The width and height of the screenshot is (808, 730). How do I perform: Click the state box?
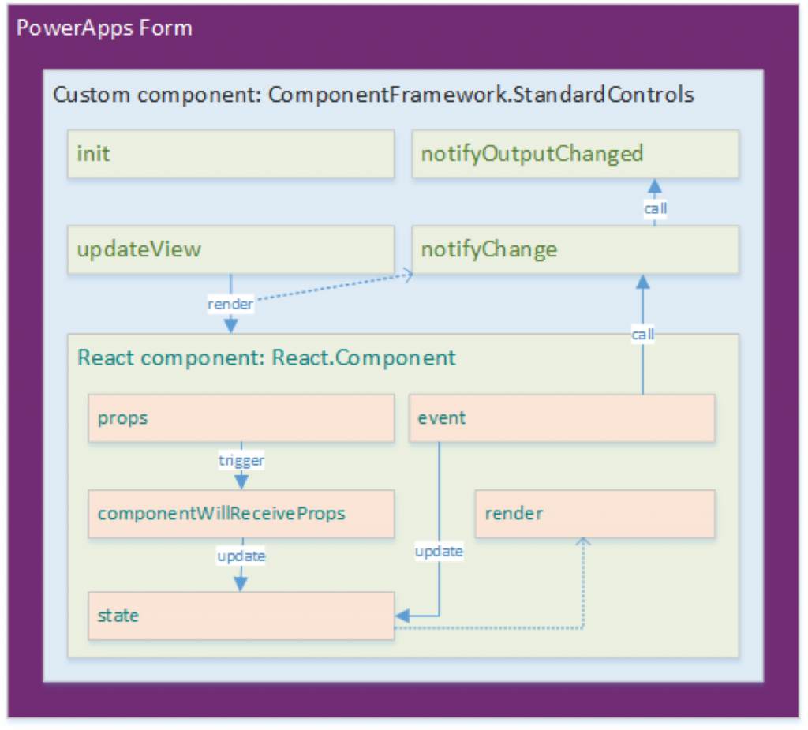pos(241,616)
